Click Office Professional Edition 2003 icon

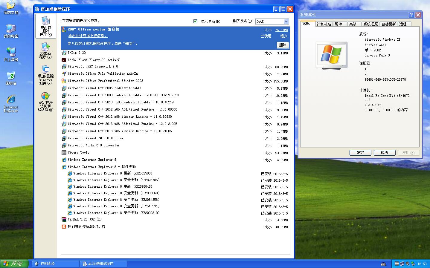64,81
